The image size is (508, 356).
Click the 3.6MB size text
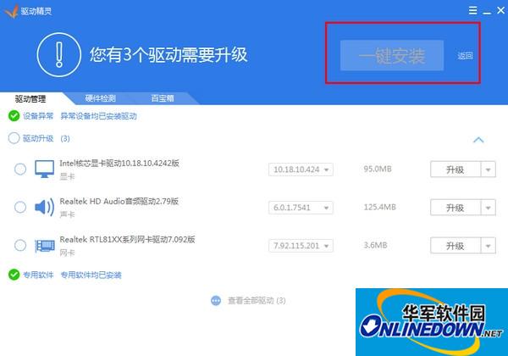(375, 245)
